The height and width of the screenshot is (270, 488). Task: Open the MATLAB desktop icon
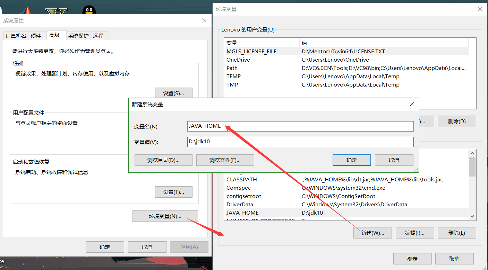26,10
